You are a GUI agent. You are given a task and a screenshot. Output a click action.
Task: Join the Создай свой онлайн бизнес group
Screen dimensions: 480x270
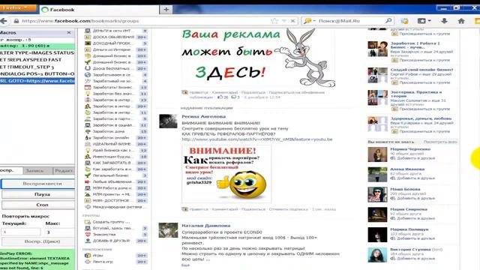[421, 82]
